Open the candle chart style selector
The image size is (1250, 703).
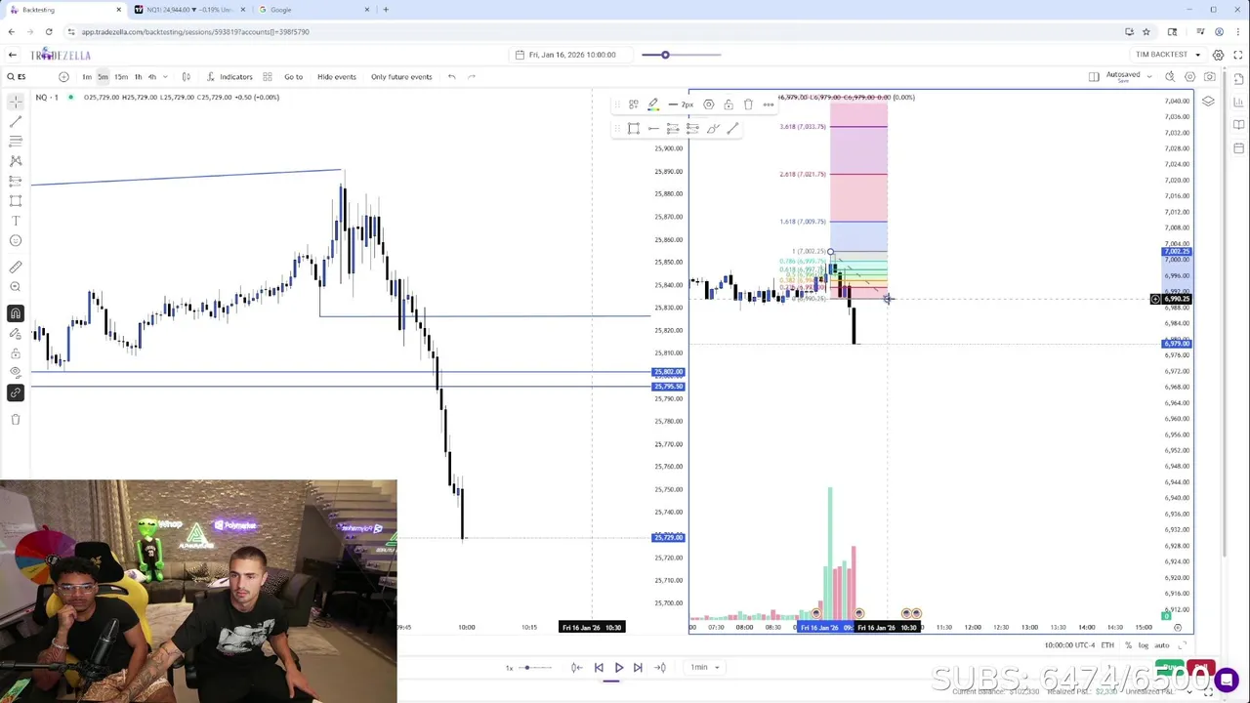(x=186, y=76)
